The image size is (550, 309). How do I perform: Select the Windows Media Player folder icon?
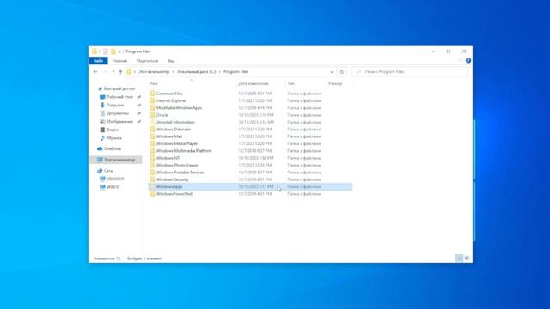click(152, 143)
